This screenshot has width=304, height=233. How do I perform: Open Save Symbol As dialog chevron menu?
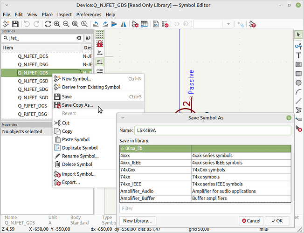point(123,117)
